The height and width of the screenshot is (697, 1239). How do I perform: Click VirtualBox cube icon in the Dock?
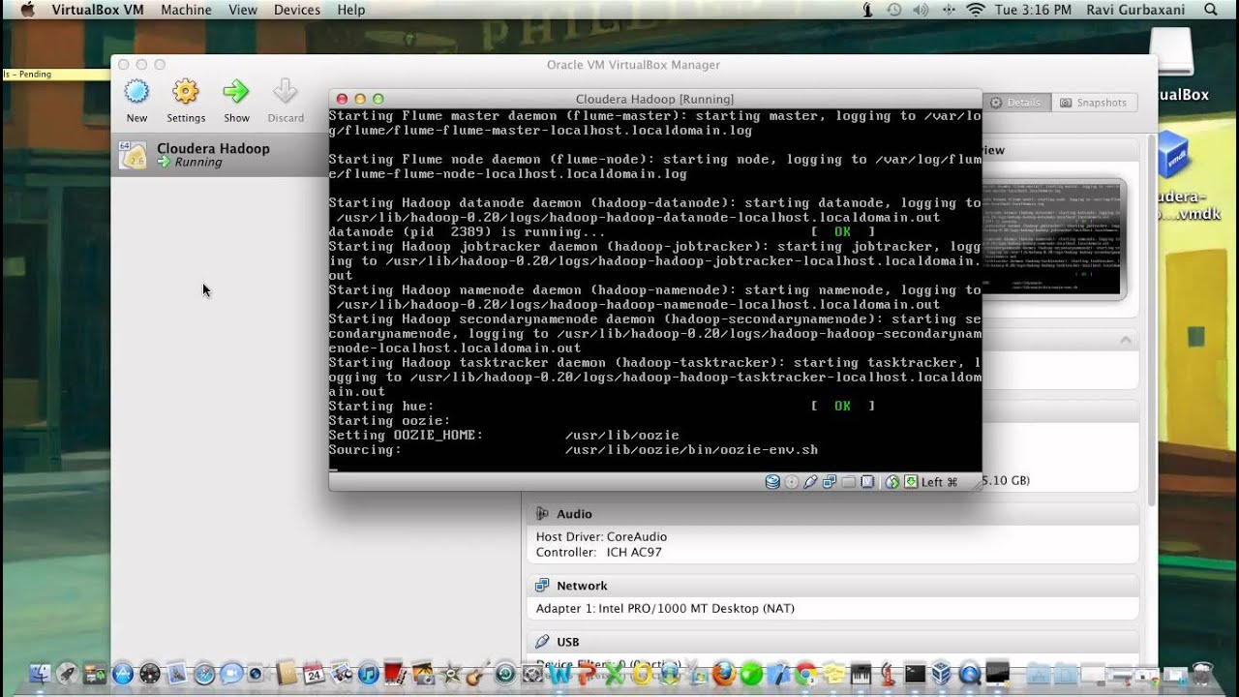(942, 673)
